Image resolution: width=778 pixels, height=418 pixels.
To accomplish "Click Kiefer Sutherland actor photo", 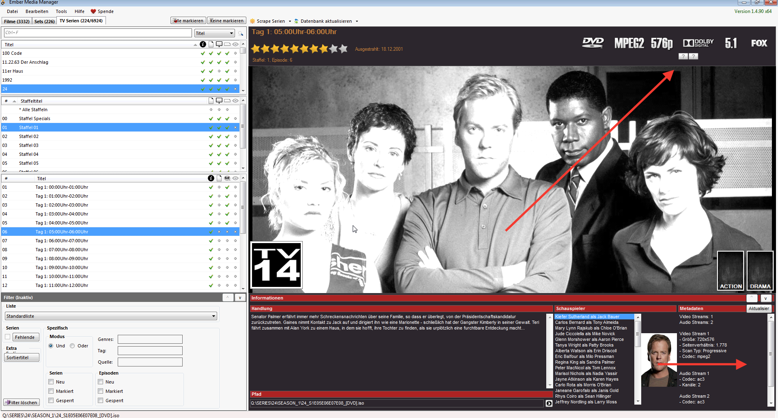I will 659,360.
